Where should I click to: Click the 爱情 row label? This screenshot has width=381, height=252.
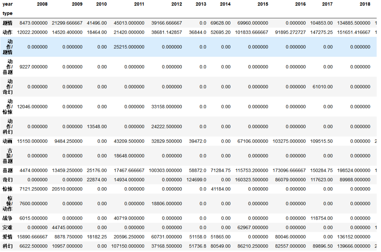7,237
